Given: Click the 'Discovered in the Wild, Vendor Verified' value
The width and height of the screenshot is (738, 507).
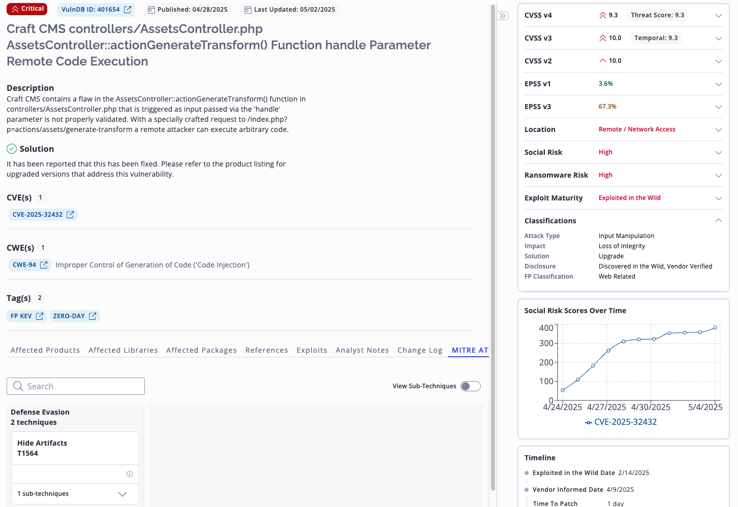Looking at the screenshot, I should (656, 266).
